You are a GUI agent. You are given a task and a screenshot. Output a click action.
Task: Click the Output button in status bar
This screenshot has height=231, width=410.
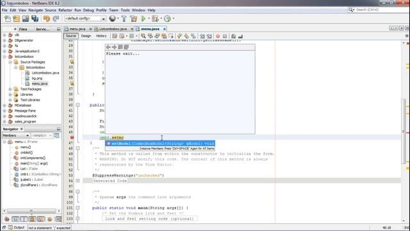coord(17,227)
